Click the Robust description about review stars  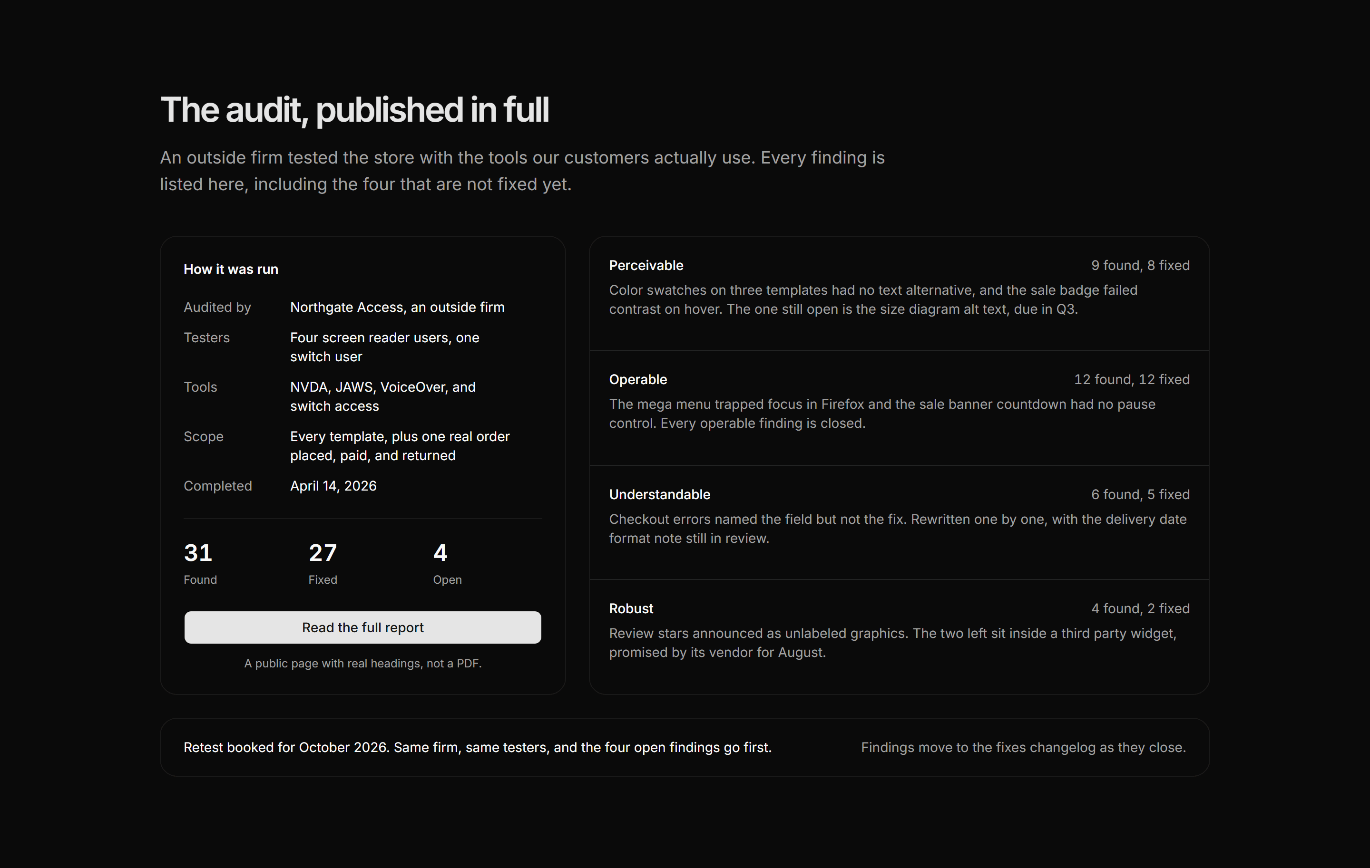click(x=893, y=643)
